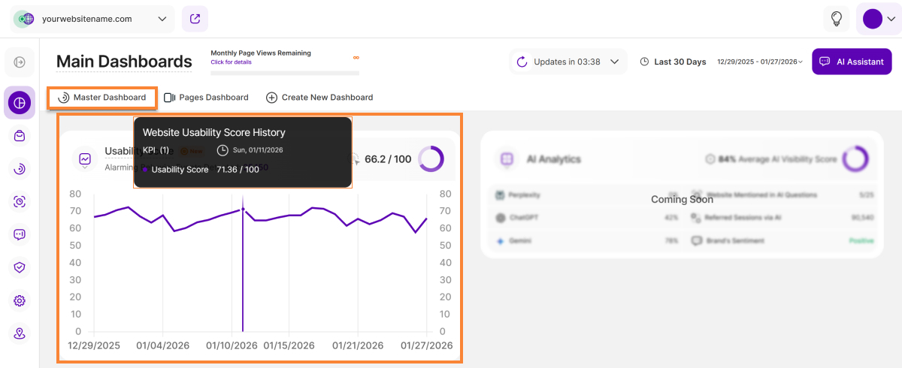Screen dimensions: 902x368
Task: Open the shield checkmark sidebar icon
Action: click(20, 267)
